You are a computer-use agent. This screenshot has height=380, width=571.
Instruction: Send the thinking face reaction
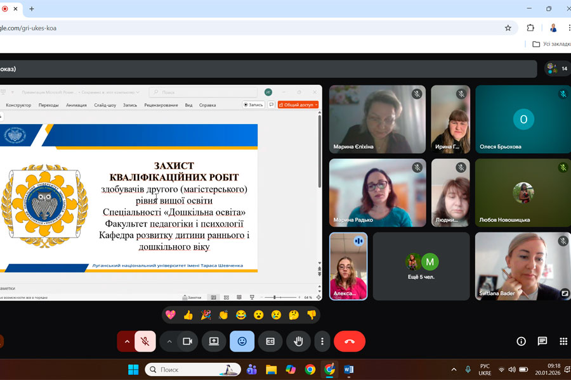click(294, 315)
